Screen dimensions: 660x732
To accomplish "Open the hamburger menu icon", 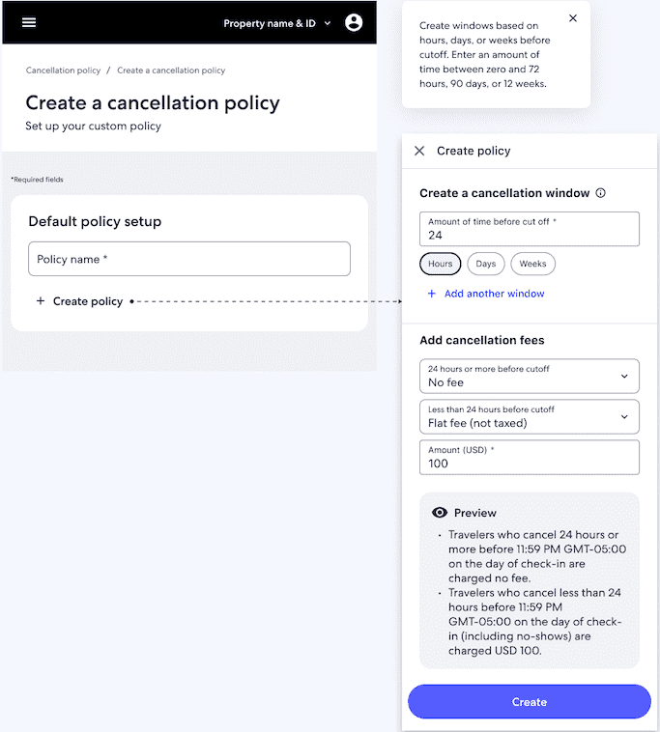I will pos(29,22).
